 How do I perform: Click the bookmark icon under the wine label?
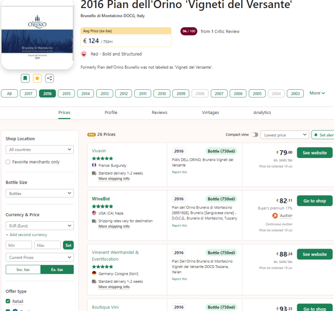pos(25,78)
